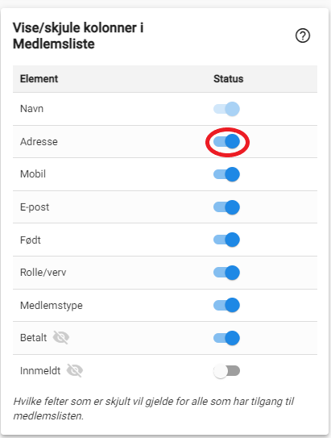Select the Medlemstype row label
This screenshot has width=331, height=438.
click(52, 306)
